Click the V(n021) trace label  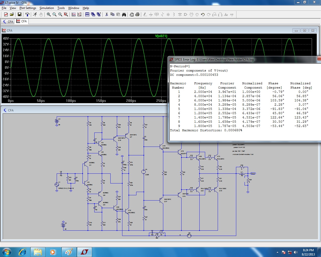coord(161,36)
